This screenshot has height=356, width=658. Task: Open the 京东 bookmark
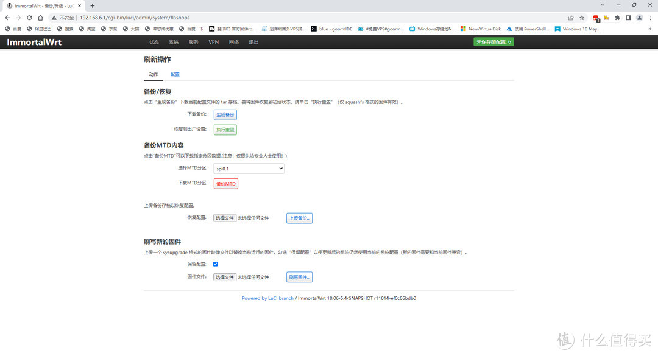click(x=109, y=29)
